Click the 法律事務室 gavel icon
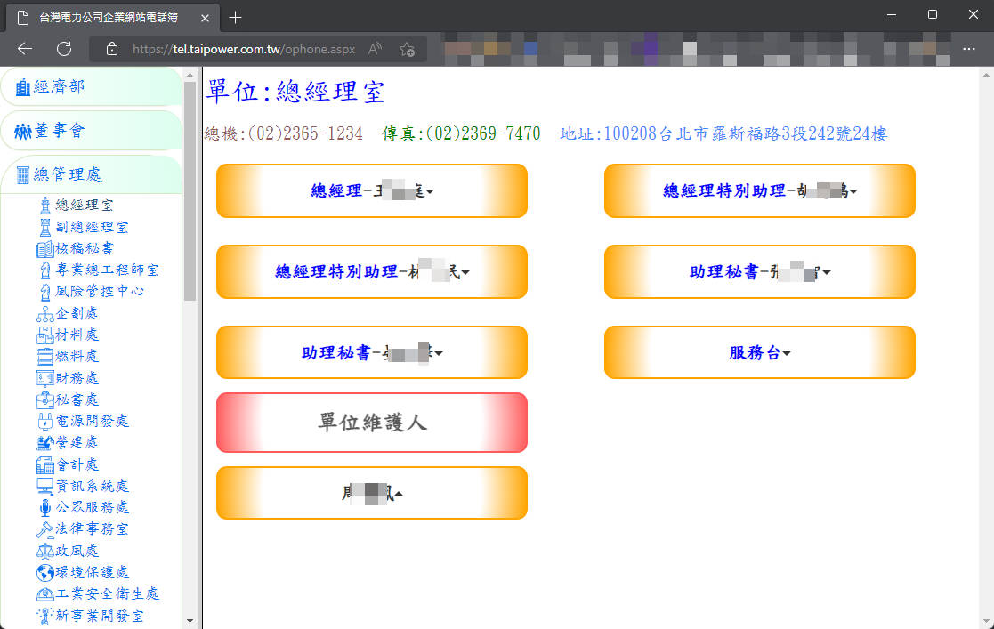This screenshot has height=629, width=994. pos(45,529)
